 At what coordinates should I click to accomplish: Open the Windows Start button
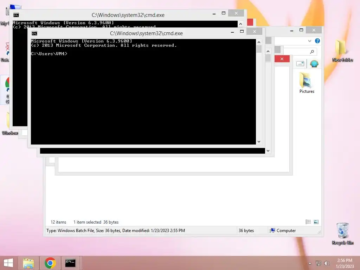[x=8, y=263]
